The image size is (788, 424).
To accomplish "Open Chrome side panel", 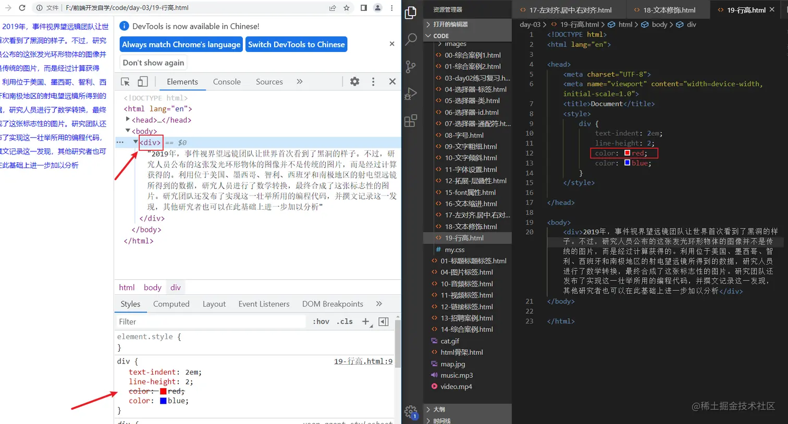I will point(364,8).
